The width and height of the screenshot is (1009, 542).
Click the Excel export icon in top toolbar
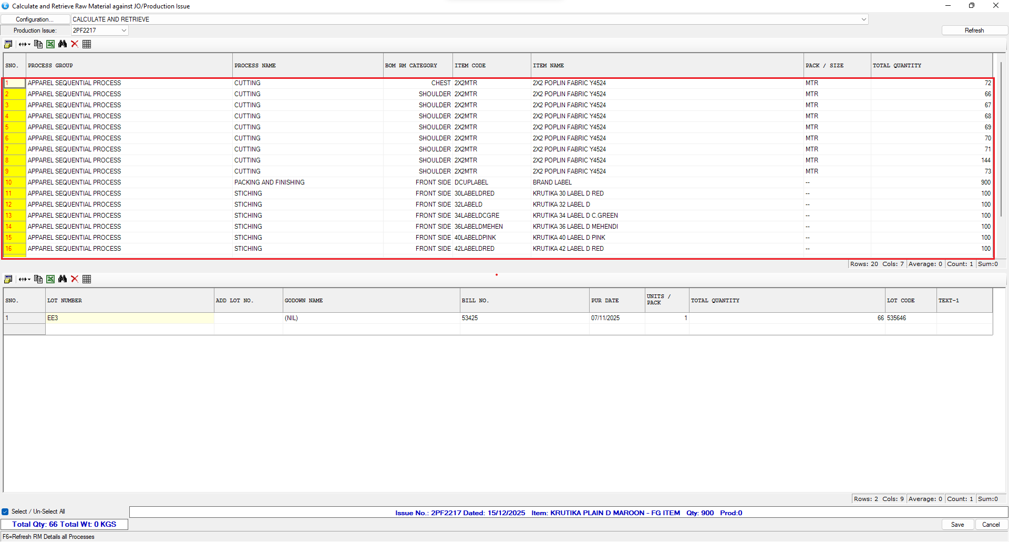[50, 44]
